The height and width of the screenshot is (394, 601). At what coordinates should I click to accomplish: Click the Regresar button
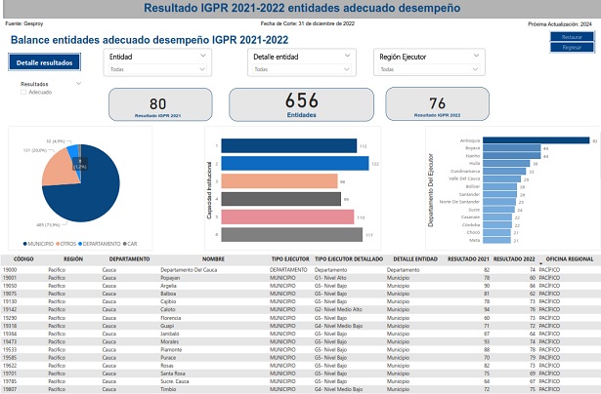(x=572, y=48)
